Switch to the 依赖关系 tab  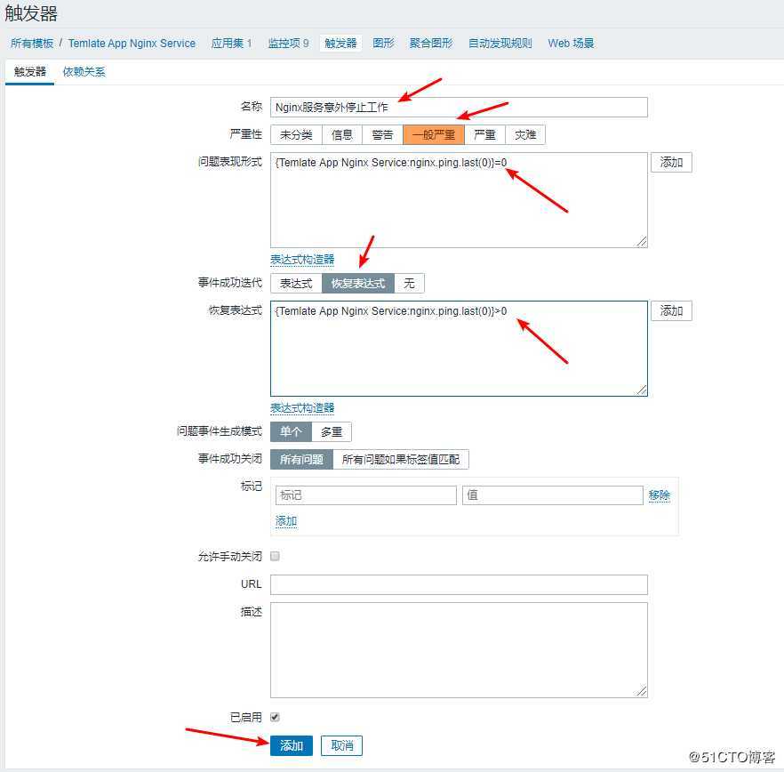pos(83,71)
